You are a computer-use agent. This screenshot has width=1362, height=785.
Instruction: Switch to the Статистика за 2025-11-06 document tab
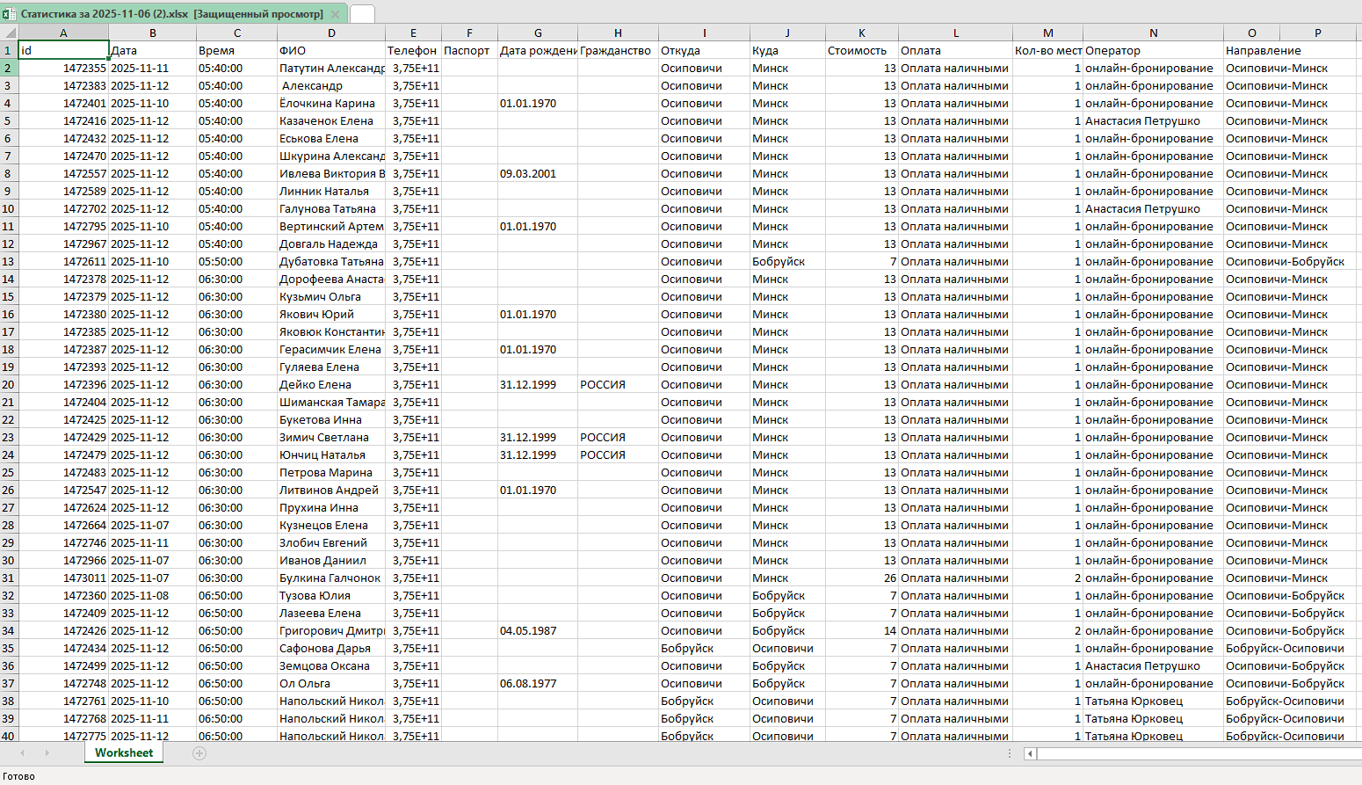[x=171, y=14]
